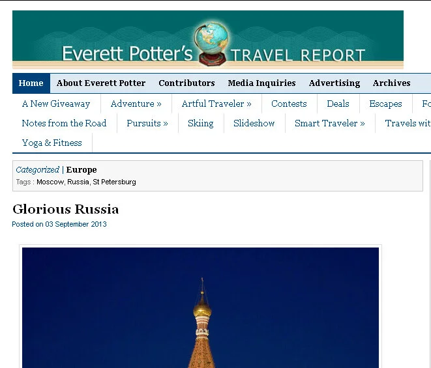Open the Skiing category

pyautogui.click(x=201, y=123)
